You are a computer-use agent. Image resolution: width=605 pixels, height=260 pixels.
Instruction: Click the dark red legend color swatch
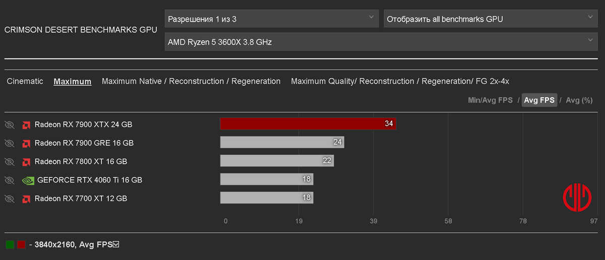pyautogui.click(x=21, y=245)
